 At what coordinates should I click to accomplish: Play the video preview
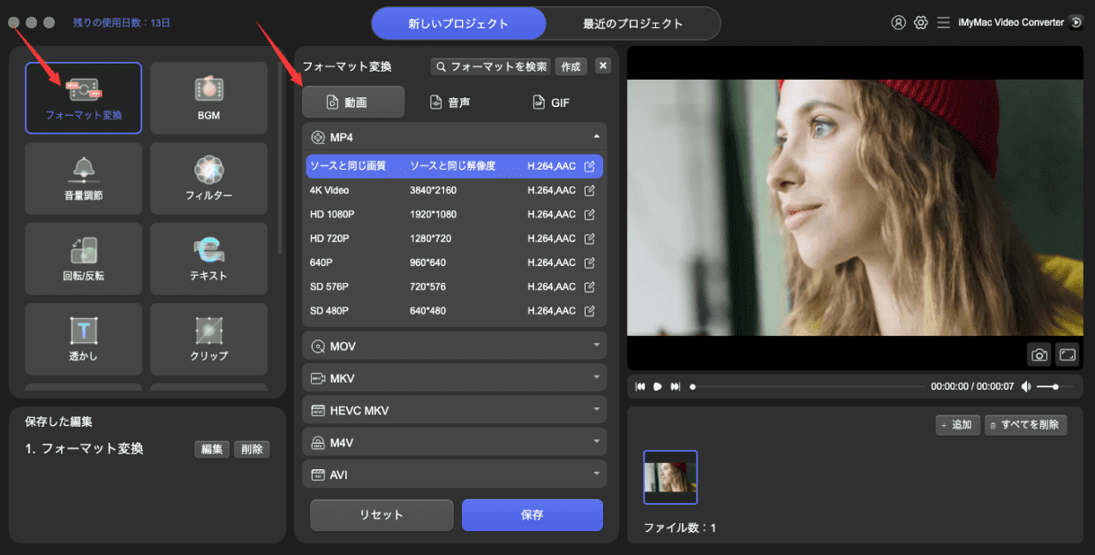tap(658, 386)
